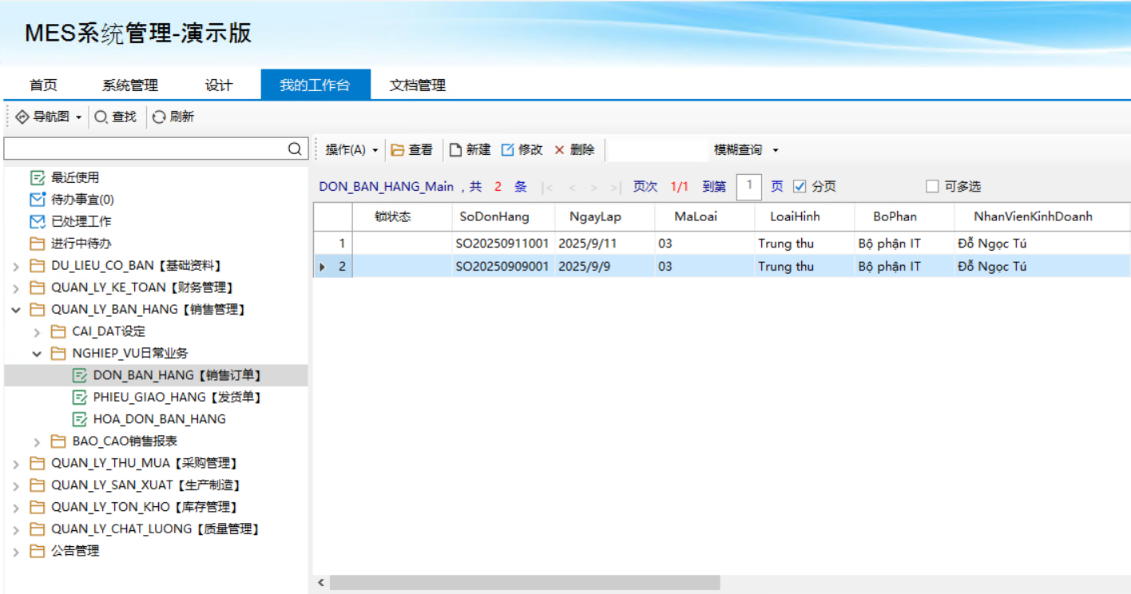1131x594 pixels.
Task: Switch to the 文档管理 tab
Action: 417,85
